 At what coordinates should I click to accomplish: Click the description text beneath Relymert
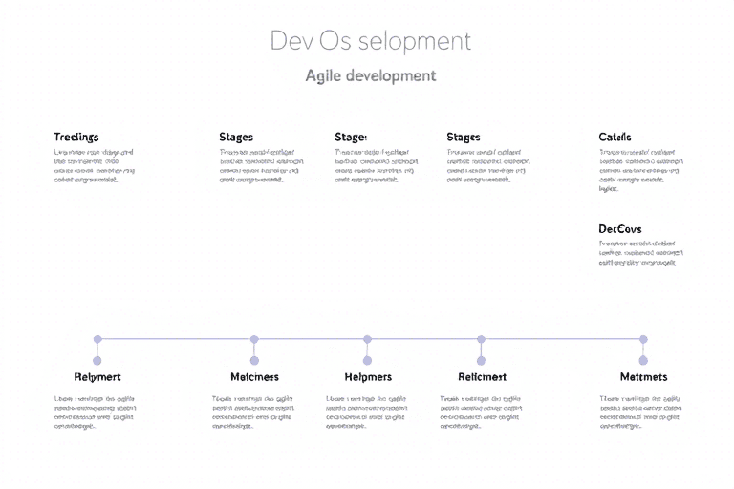click(96, 413)
